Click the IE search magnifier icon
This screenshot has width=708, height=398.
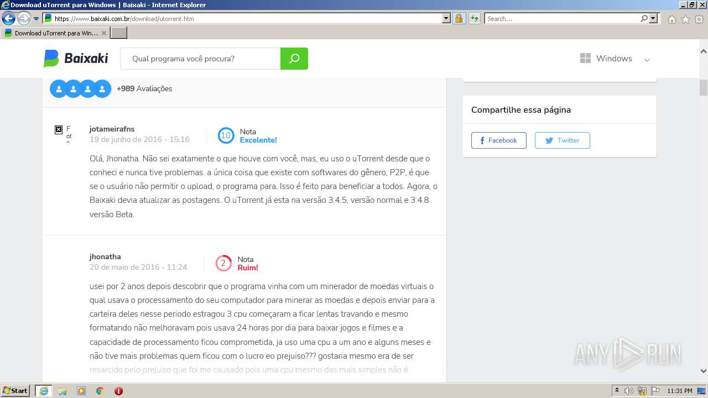644,18
